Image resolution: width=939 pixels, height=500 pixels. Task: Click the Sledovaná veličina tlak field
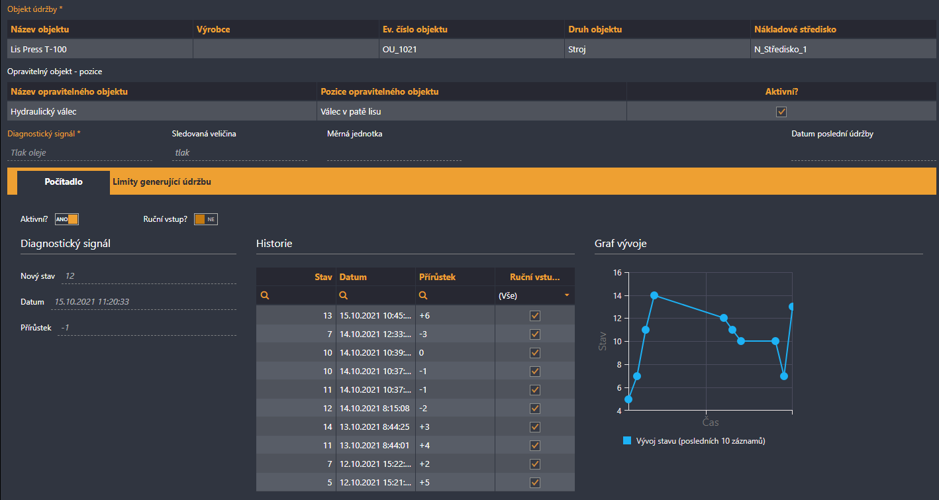click(239, 153)
